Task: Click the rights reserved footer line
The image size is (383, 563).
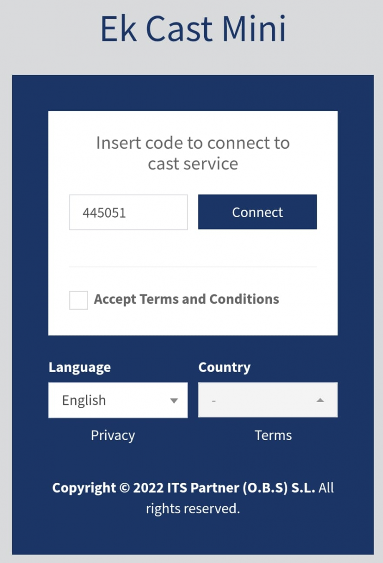Action: tap(193, 509)
